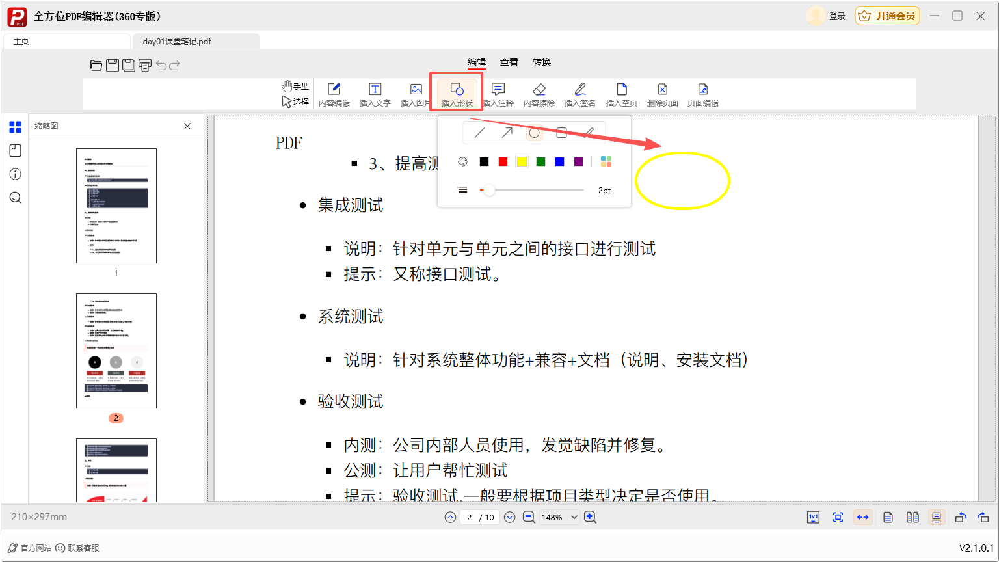Viewport: 999px width, 562px height.
Task: Click the 删除页面 icon
Action: click(x=662, y=94)
